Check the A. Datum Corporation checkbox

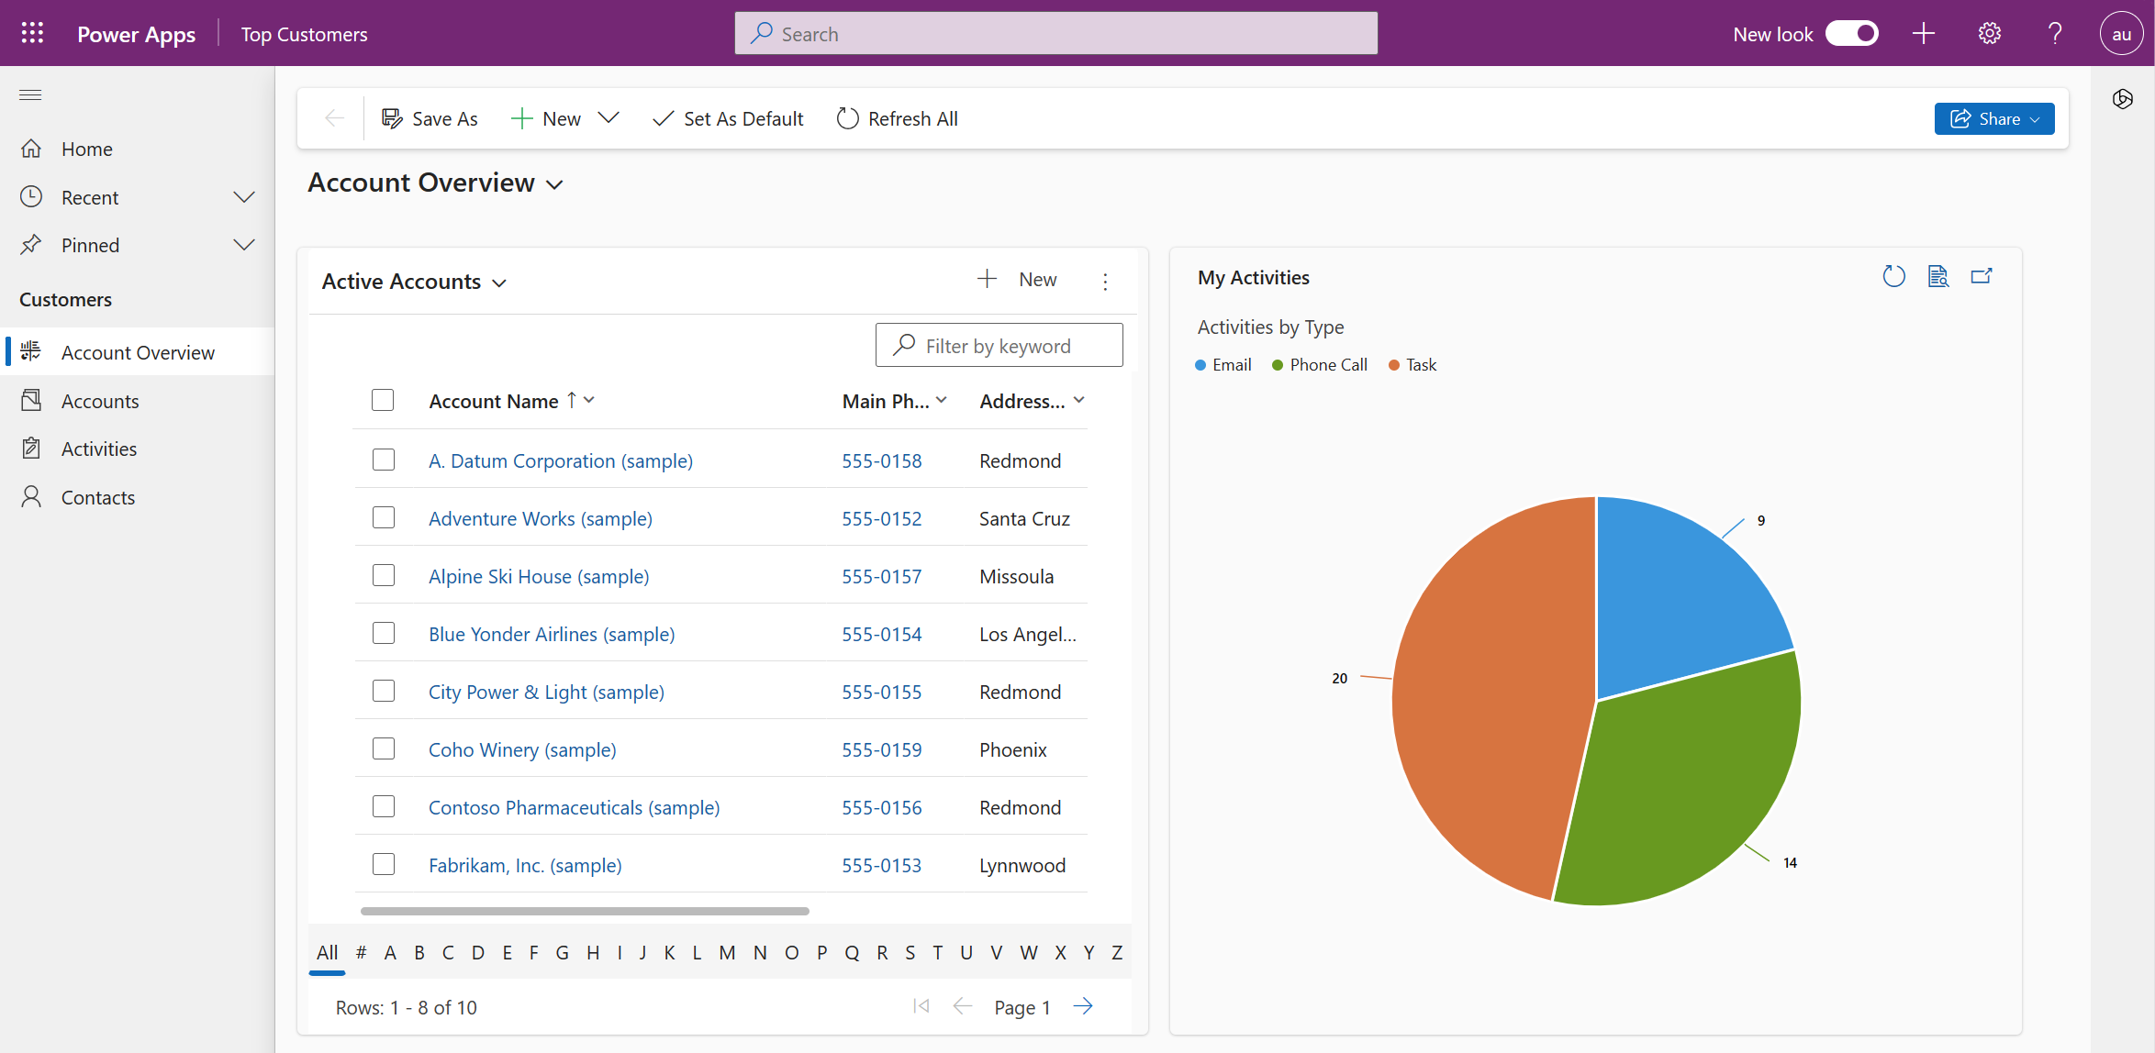(x=384, y=460)
